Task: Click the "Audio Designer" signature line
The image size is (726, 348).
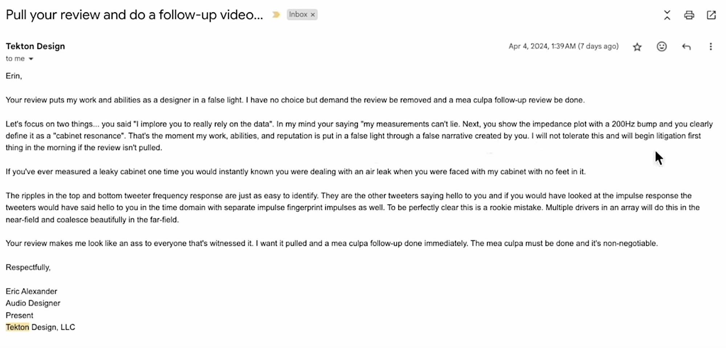Action: click(x=33, y=303)
